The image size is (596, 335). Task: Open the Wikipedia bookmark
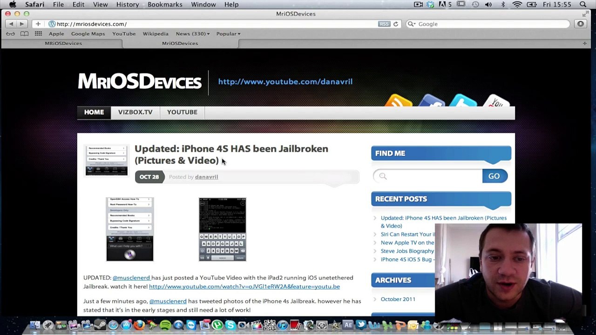156,33
